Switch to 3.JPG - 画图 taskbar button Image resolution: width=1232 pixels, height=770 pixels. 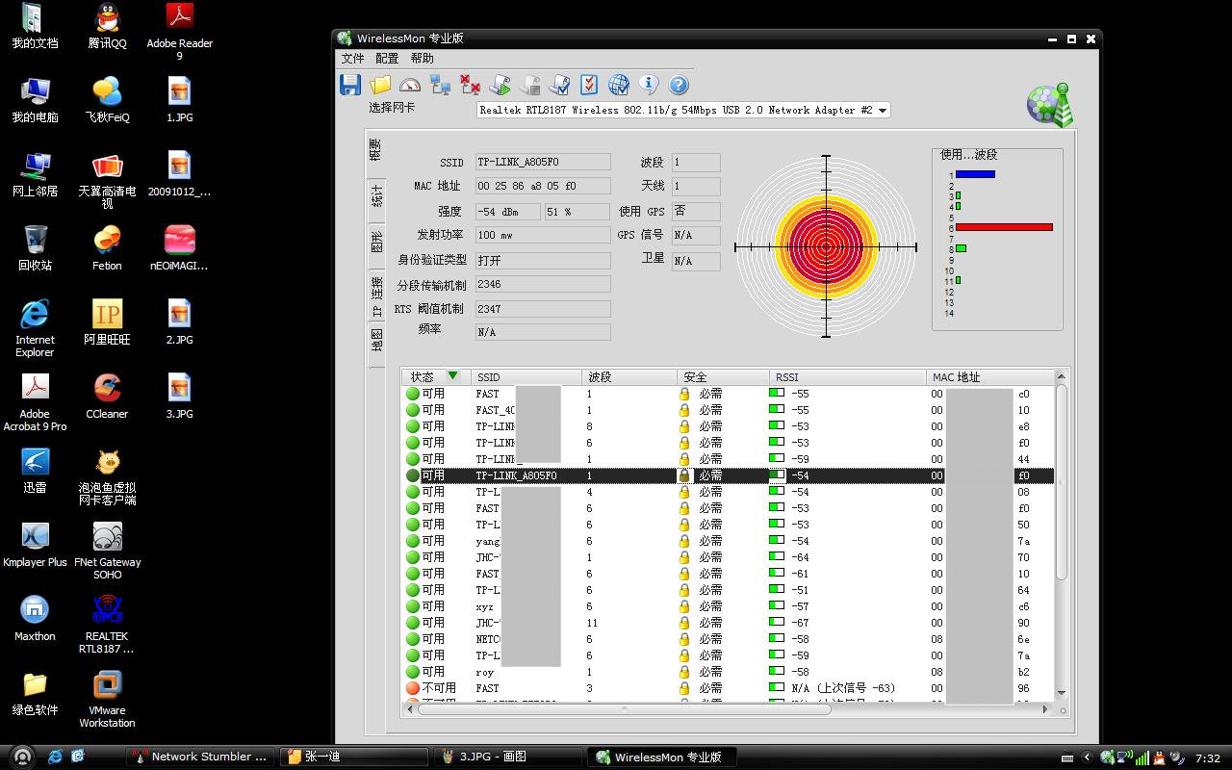point(507,757)
